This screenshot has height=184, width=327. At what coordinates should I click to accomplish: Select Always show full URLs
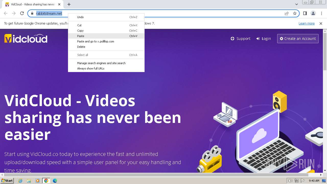click(106, 68)
